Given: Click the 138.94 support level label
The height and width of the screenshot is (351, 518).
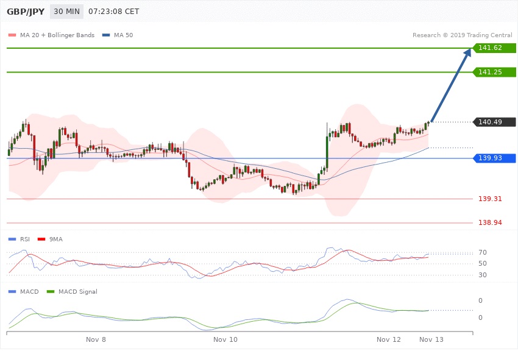Looking at the screenshot, I should (490, 223).
